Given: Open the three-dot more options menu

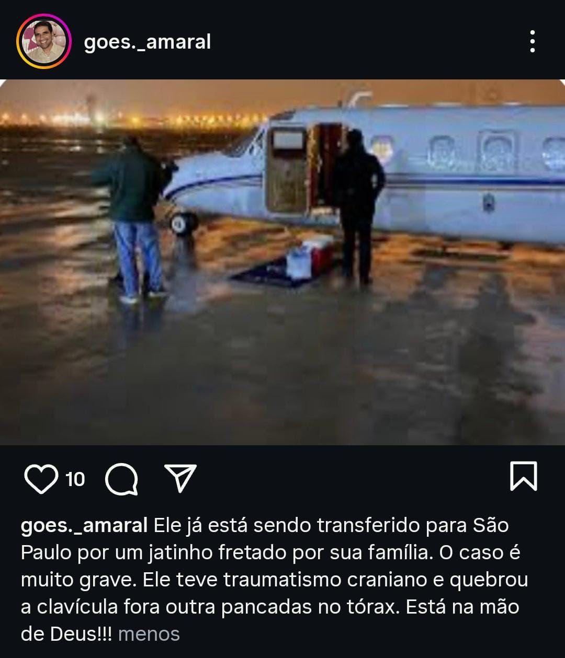Looking at the screenshot, I should click(532, 41).
